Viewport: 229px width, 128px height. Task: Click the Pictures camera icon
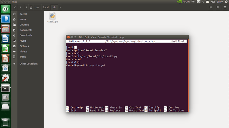(x=14, y=46)
